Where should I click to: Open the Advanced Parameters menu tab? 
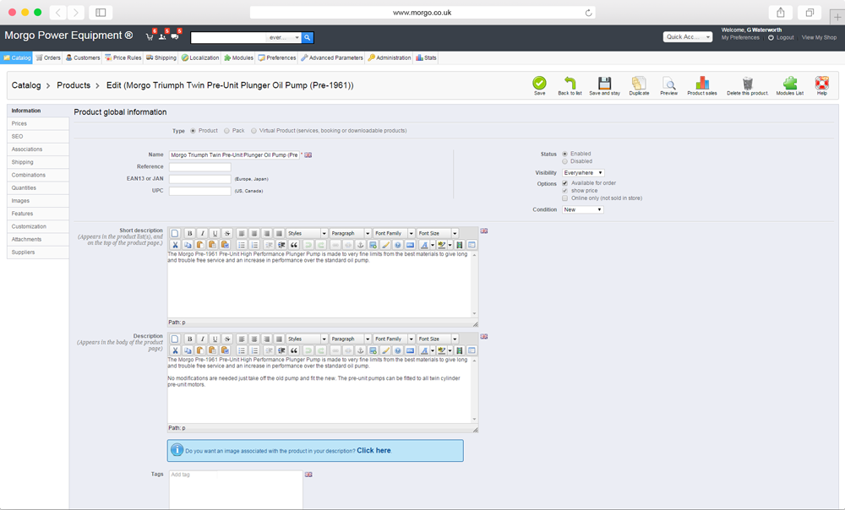coord(332,57)
